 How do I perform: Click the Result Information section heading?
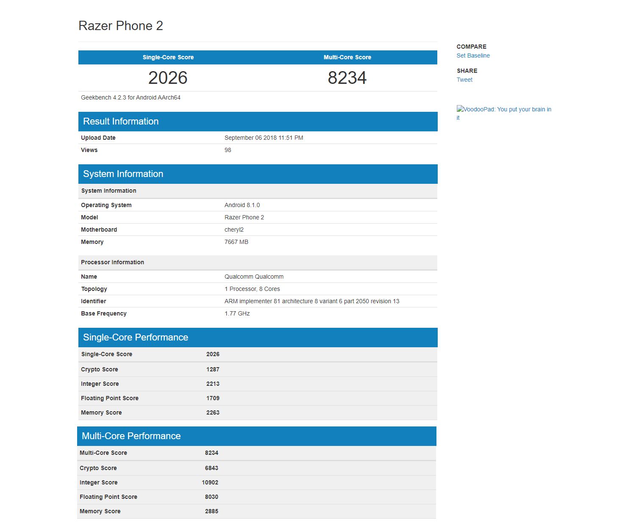pyautogui.click(x=121, y=122)
